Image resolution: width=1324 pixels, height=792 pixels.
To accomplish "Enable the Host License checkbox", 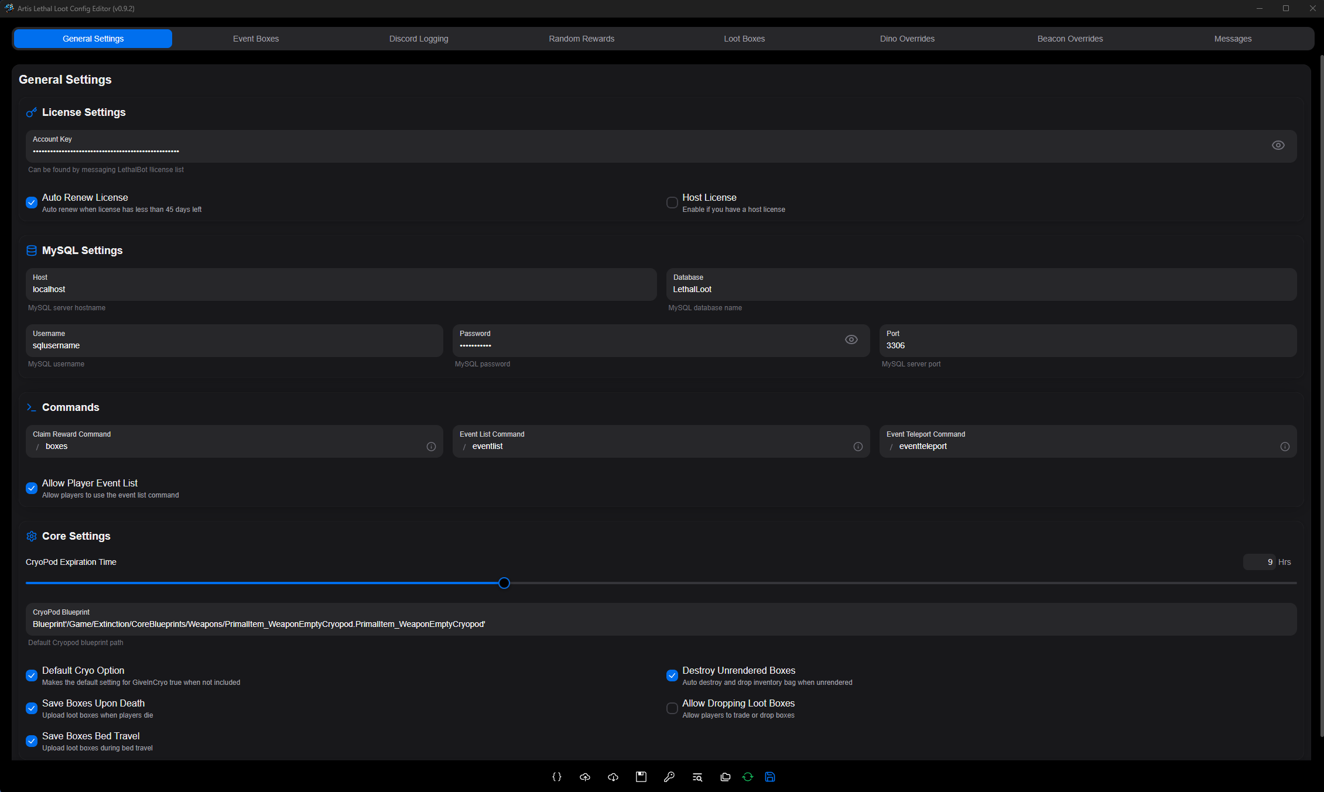I will pos(672,203).
